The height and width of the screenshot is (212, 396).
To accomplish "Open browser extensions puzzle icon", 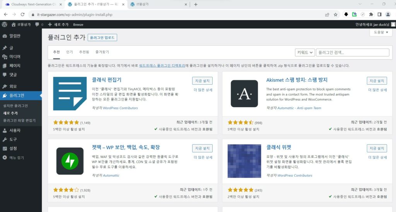I will pos(371,15).
